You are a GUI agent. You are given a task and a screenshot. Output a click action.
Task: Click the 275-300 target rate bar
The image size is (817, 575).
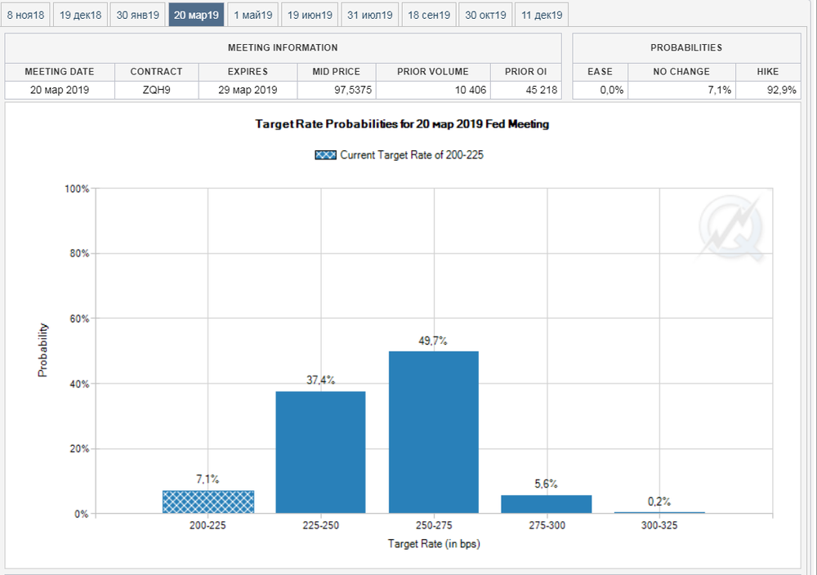[546, 504]
